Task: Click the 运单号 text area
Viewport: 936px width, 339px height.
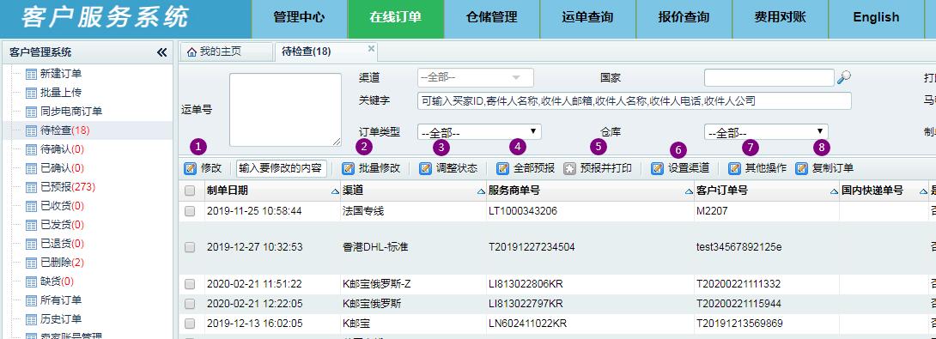Action: tap(285, 109)
